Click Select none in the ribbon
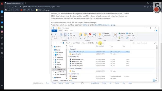Viewport: 162px width, 91px height. coord(131,36)
